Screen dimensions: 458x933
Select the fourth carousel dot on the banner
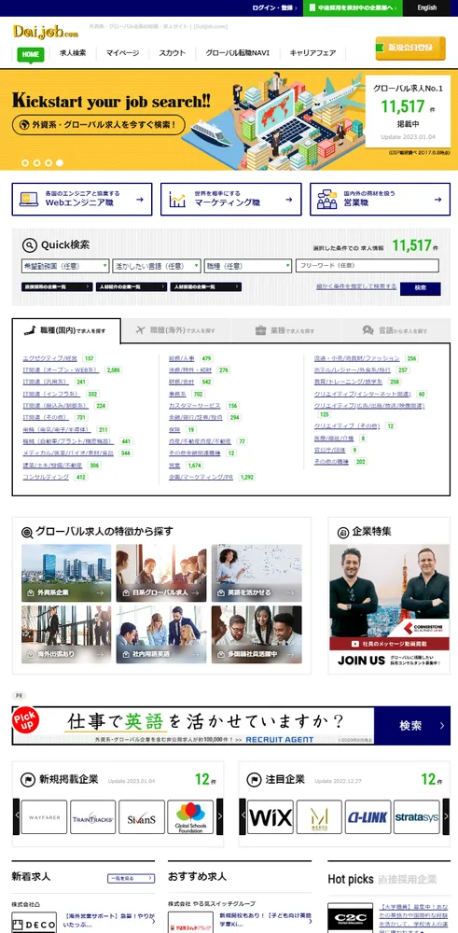(x=60, y=162)
